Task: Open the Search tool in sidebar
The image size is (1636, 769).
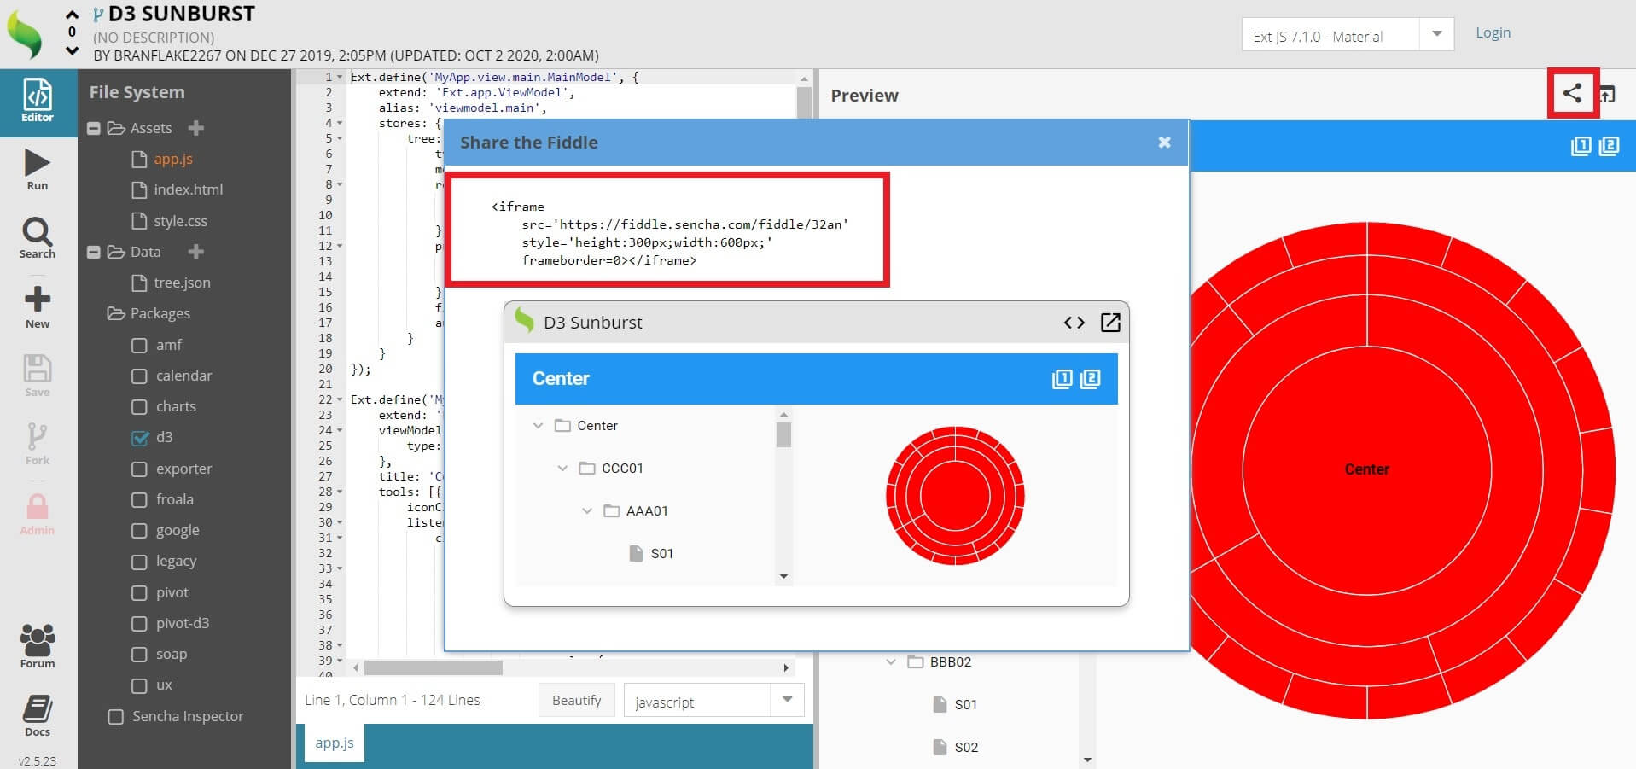Action: 38,238
